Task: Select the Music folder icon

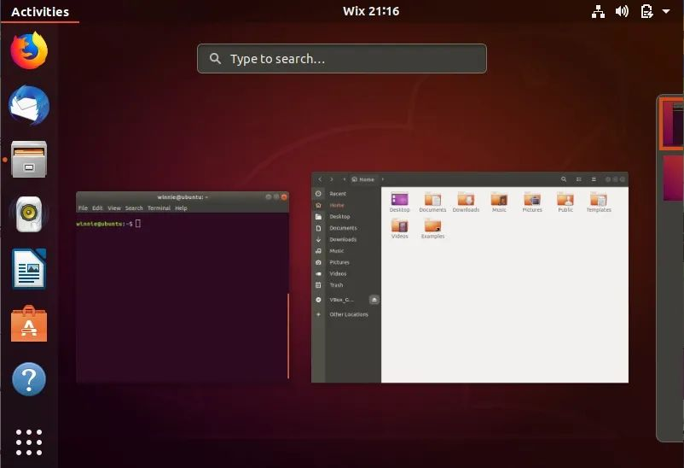Action: pyautogui.click(x=499, y=200)
